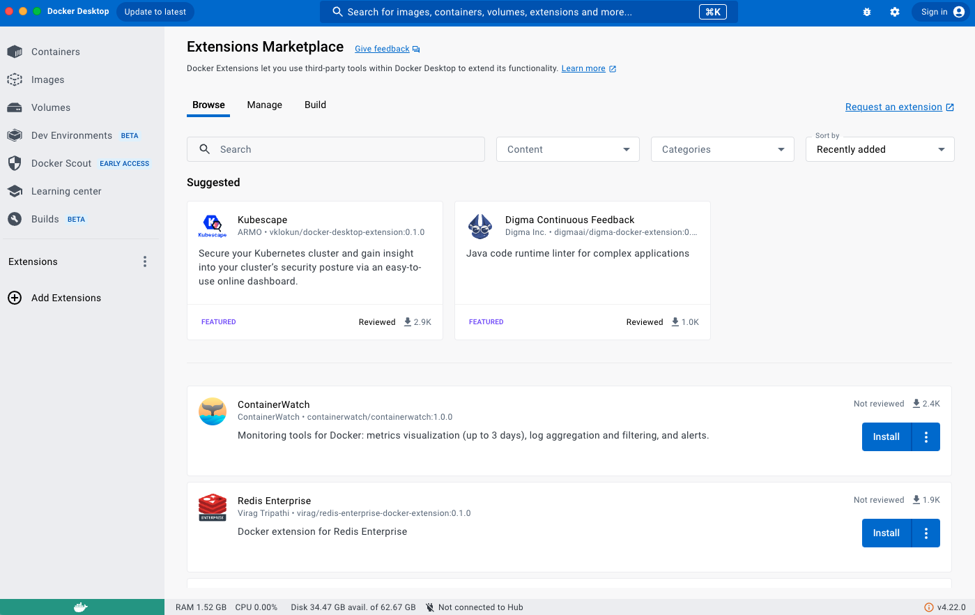This screenshot has width=975, height=615.
Task: Click the RAM 1.52 GB status entry
Action: click(201, 607)
